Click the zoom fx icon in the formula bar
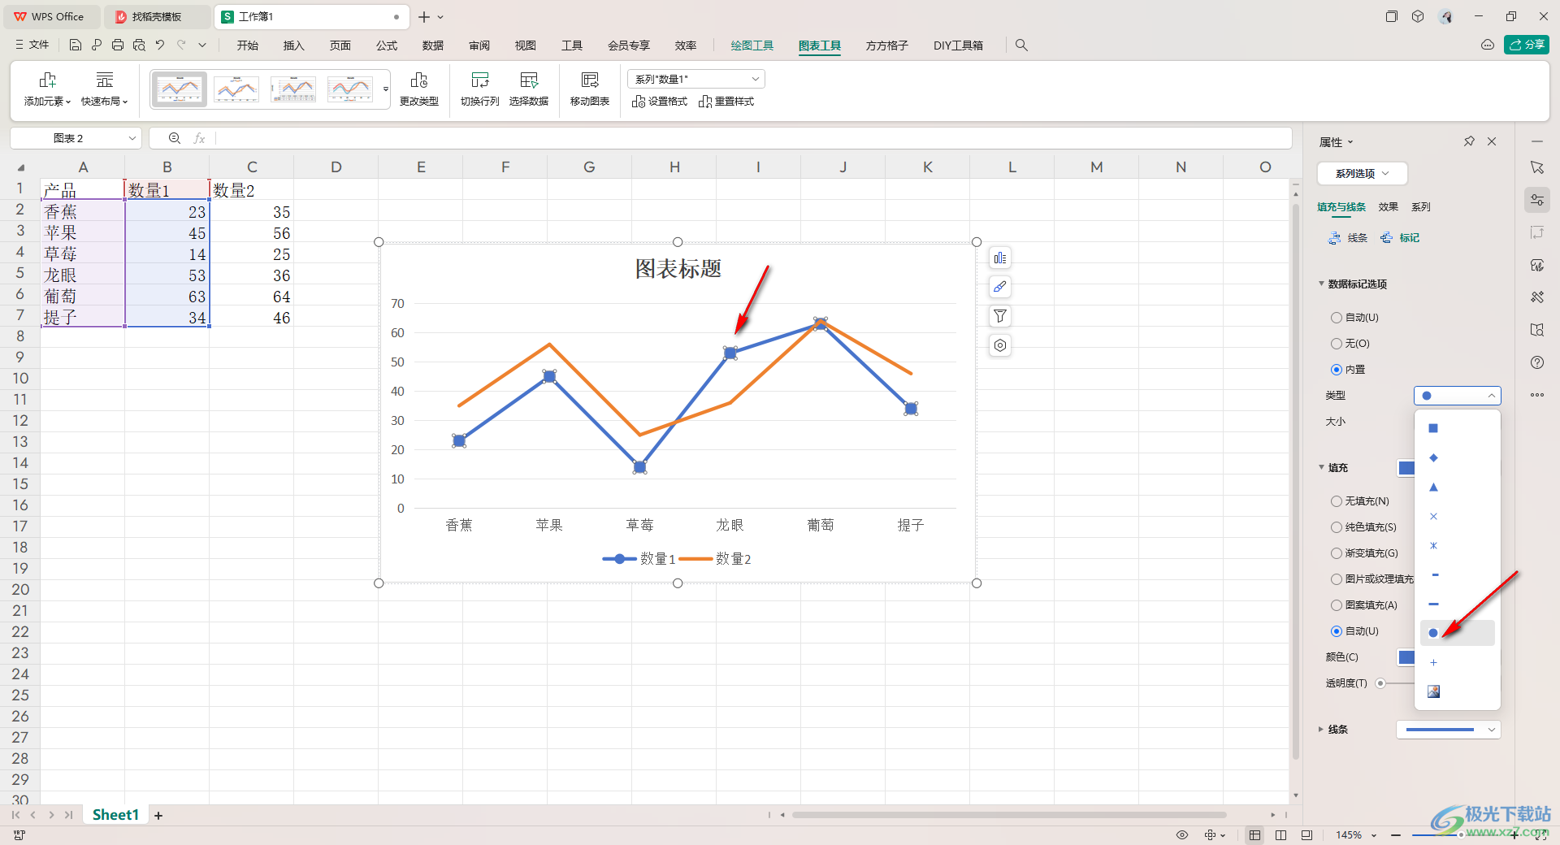Viewport: 1560px width, 845px height. [175, 138]
